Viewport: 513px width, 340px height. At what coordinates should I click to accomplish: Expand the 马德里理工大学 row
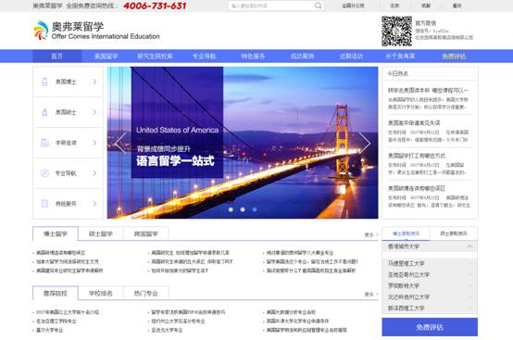point(430,263)
